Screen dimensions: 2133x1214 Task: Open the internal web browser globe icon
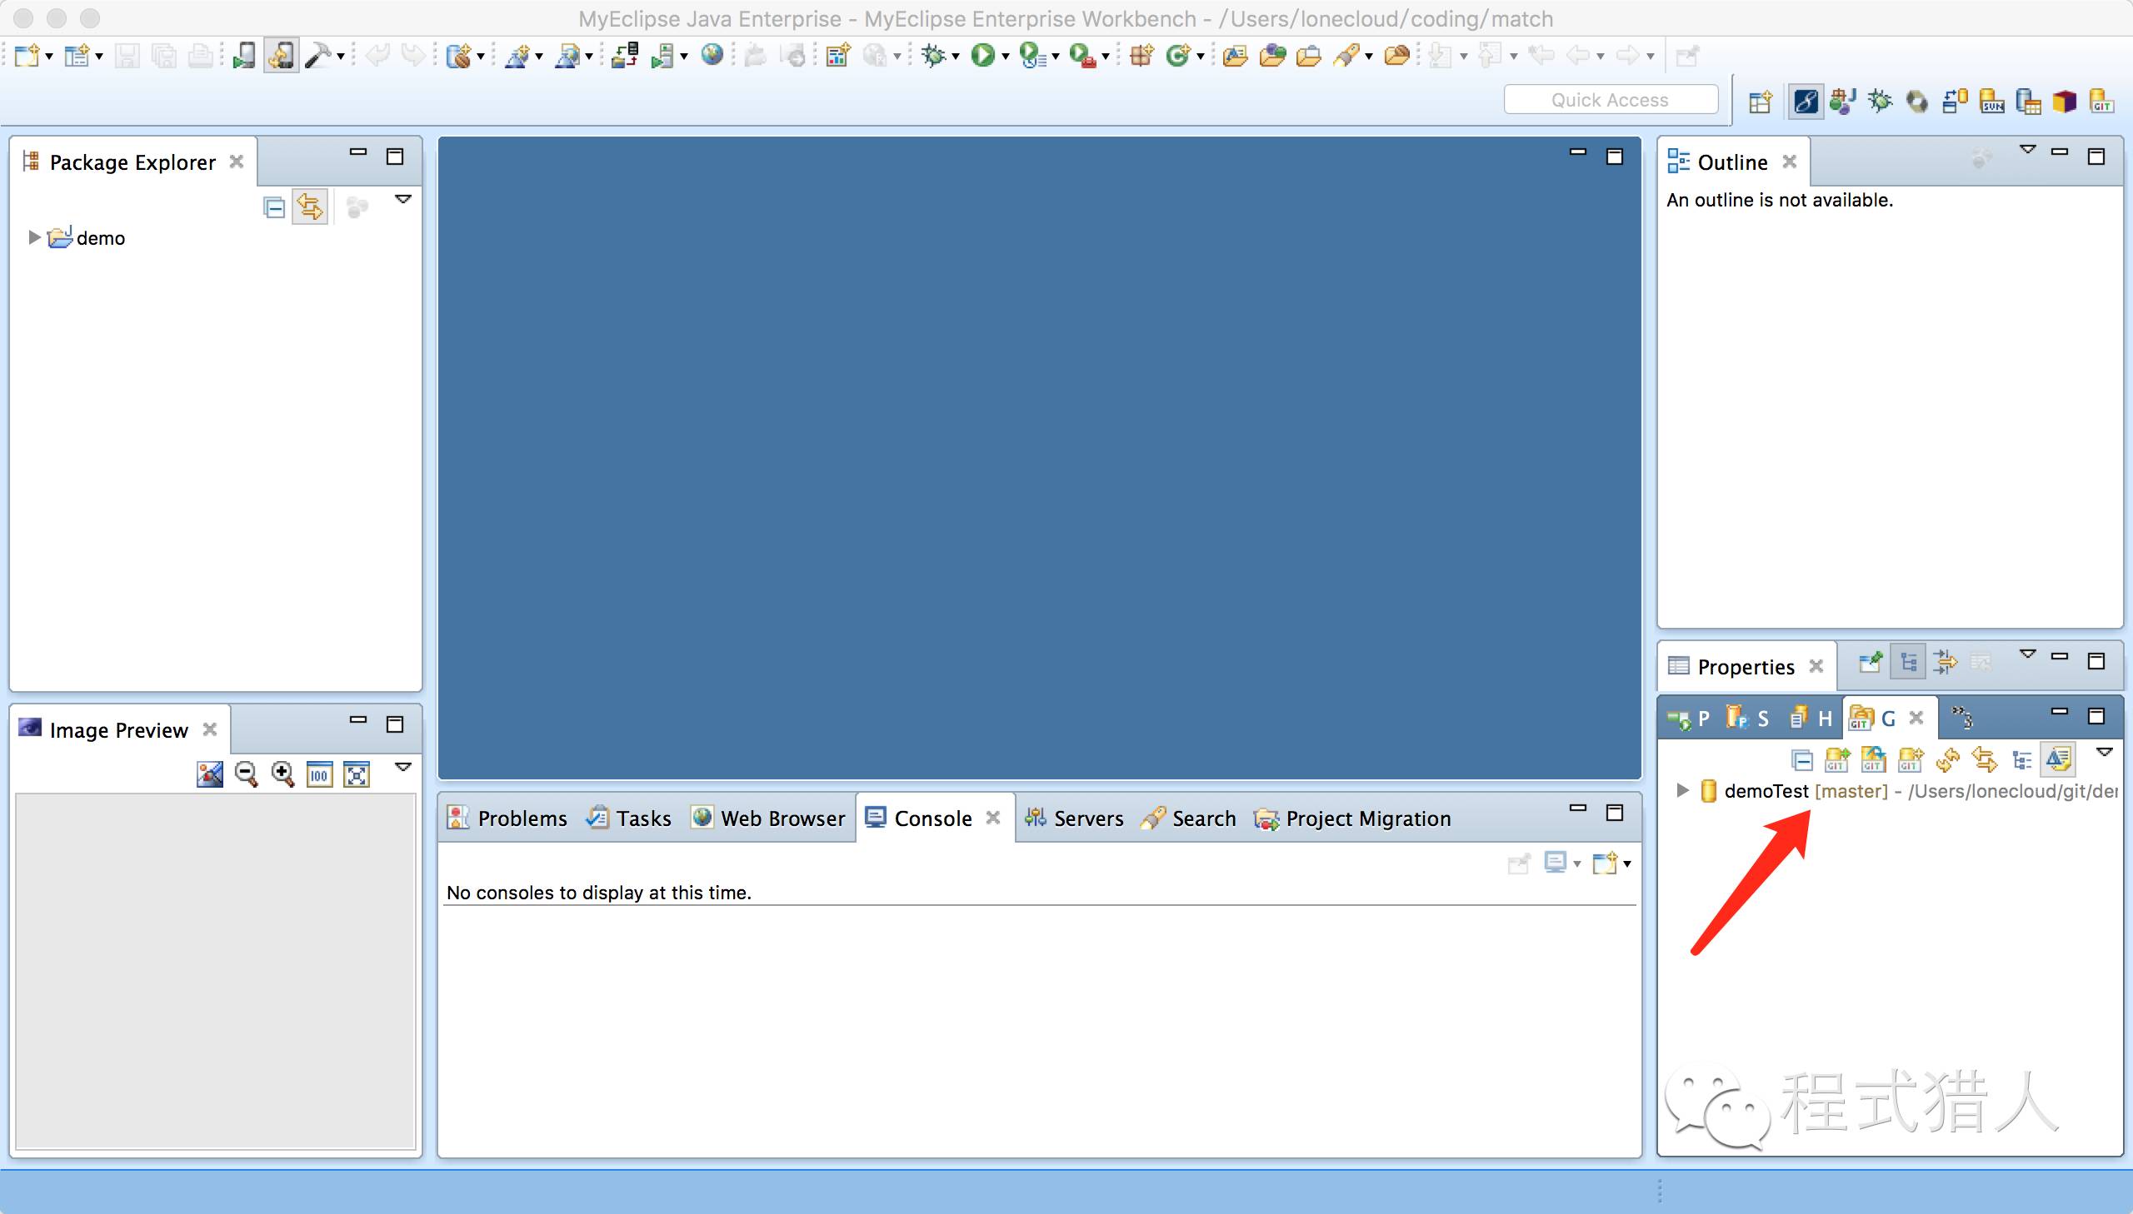coord(712,56)
